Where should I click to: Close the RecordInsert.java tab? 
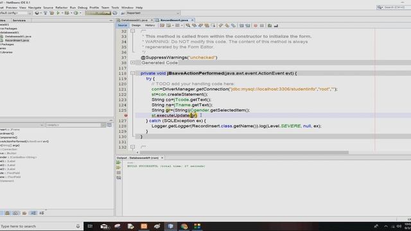pyautogui.click(x=193, y=20)
